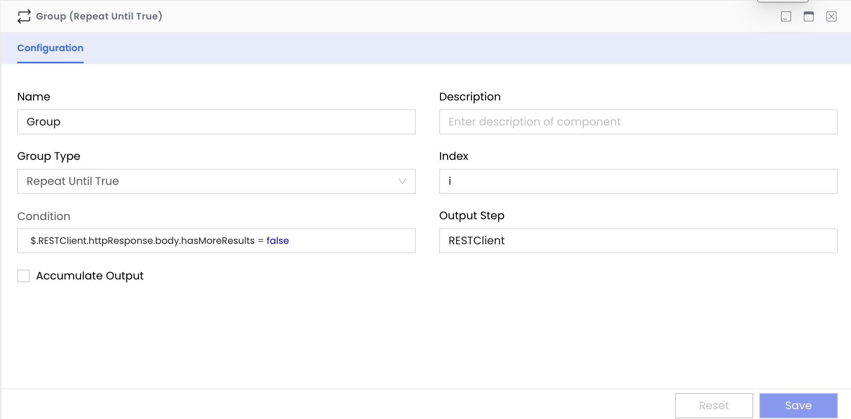Click the Group Type label
The width and height of the screenshot is (851, 419).
click(x=48, y=156)
